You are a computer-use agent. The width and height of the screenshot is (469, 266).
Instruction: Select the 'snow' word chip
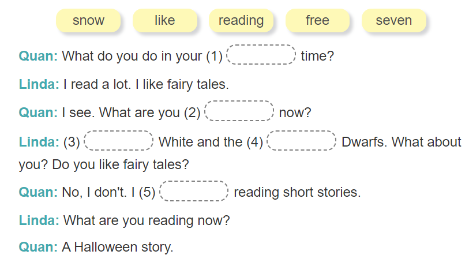[88, 21]
